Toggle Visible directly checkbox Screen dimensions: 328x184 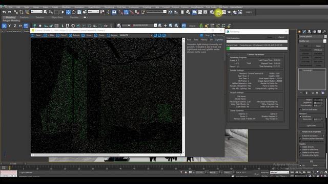(x=301, y=147)
